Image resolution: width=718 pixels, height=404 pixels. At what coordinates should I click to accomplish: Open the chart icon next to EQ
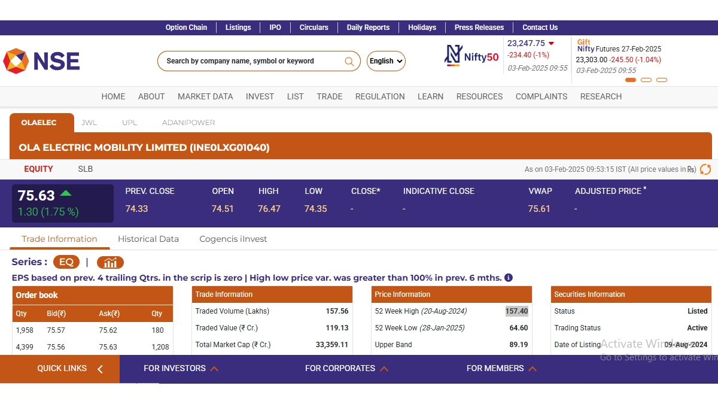coord(110,262)
